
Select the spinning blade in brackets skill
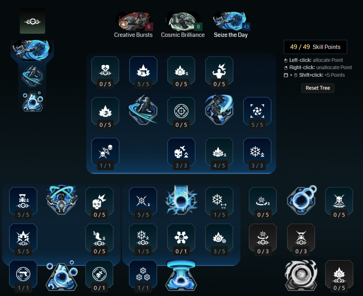pyautogui.click(x=257, y=113)
